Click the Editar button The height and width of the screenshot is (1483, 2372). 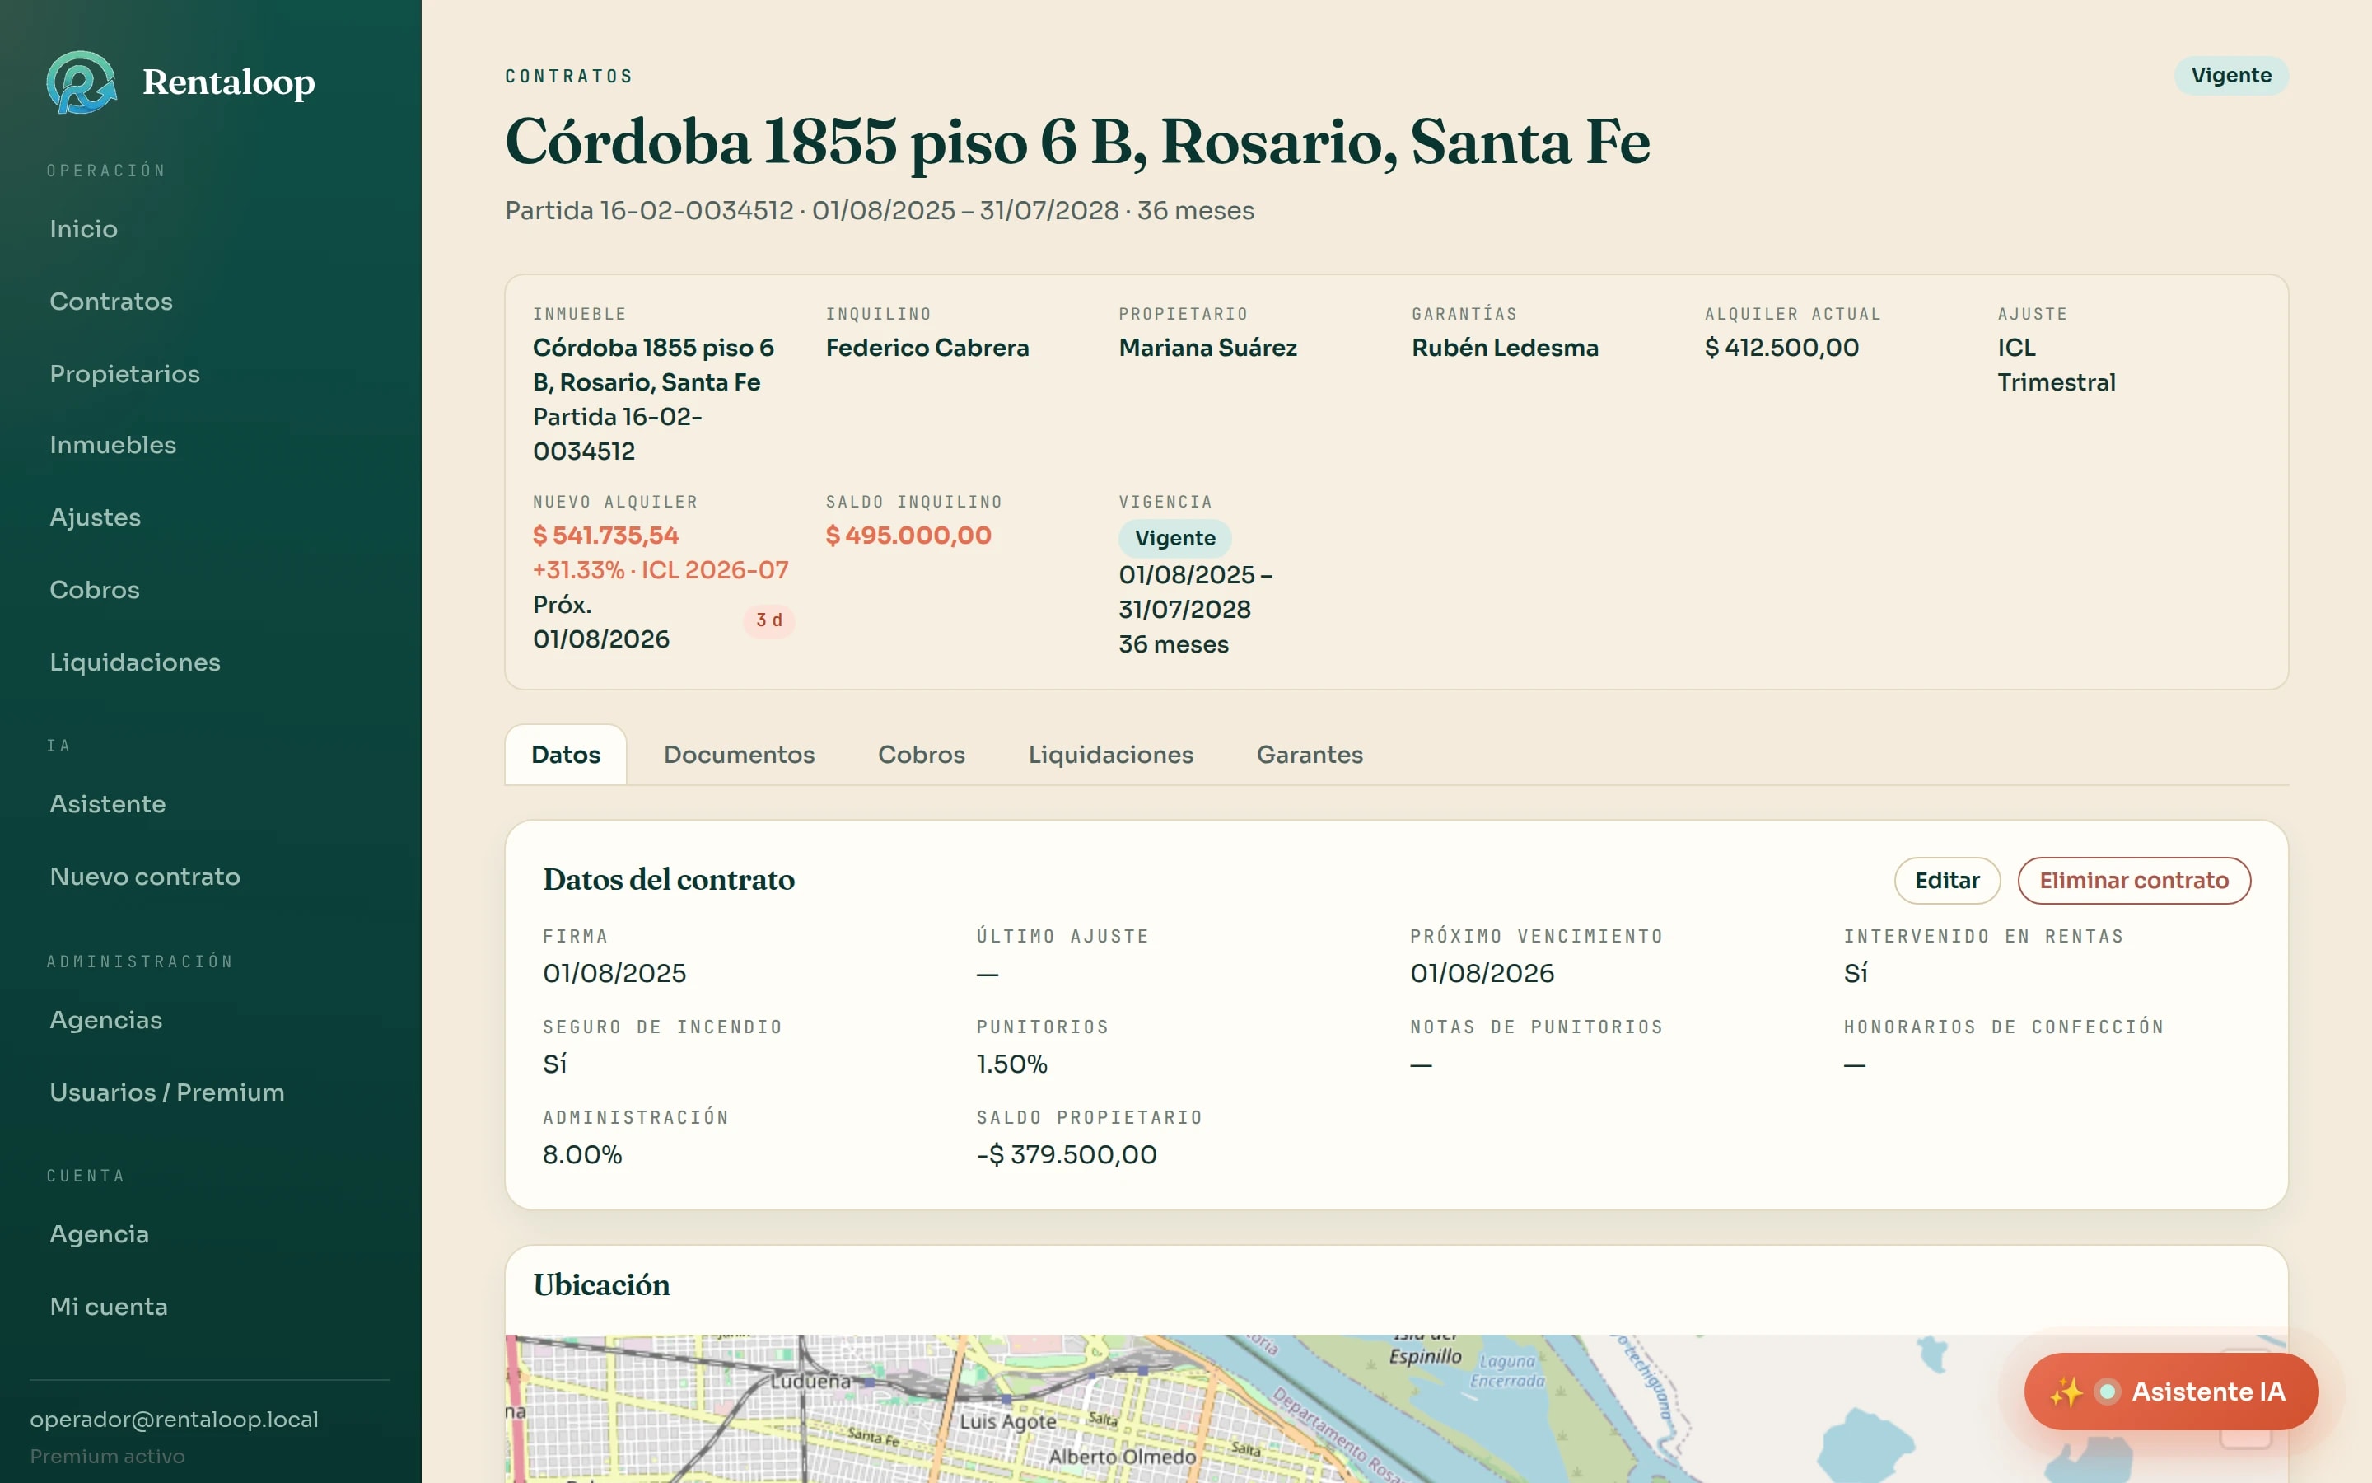point(1947,880)
